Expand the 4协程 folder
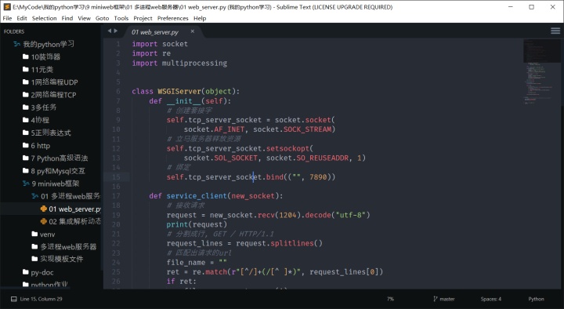The image size is (564, 309). coord(36,120)
